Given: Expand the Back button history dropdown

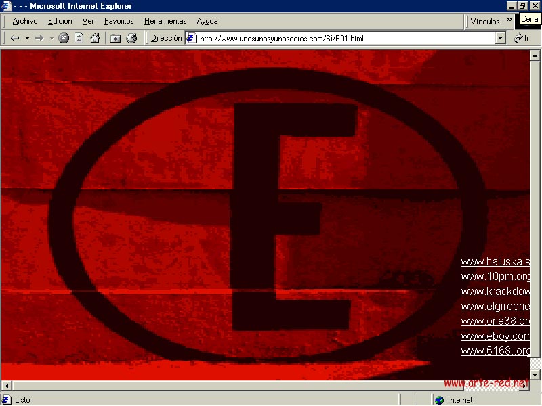Looking at the screenshot, I should pyautogui.click(x=27, y=39).
